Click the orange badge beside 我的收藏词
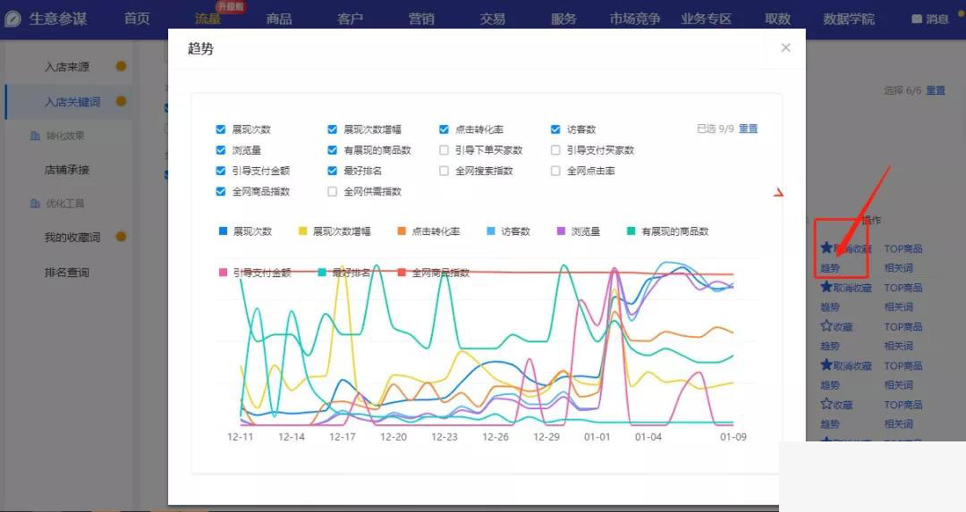This screenshot has width=966, height=512. pos(121,237)
